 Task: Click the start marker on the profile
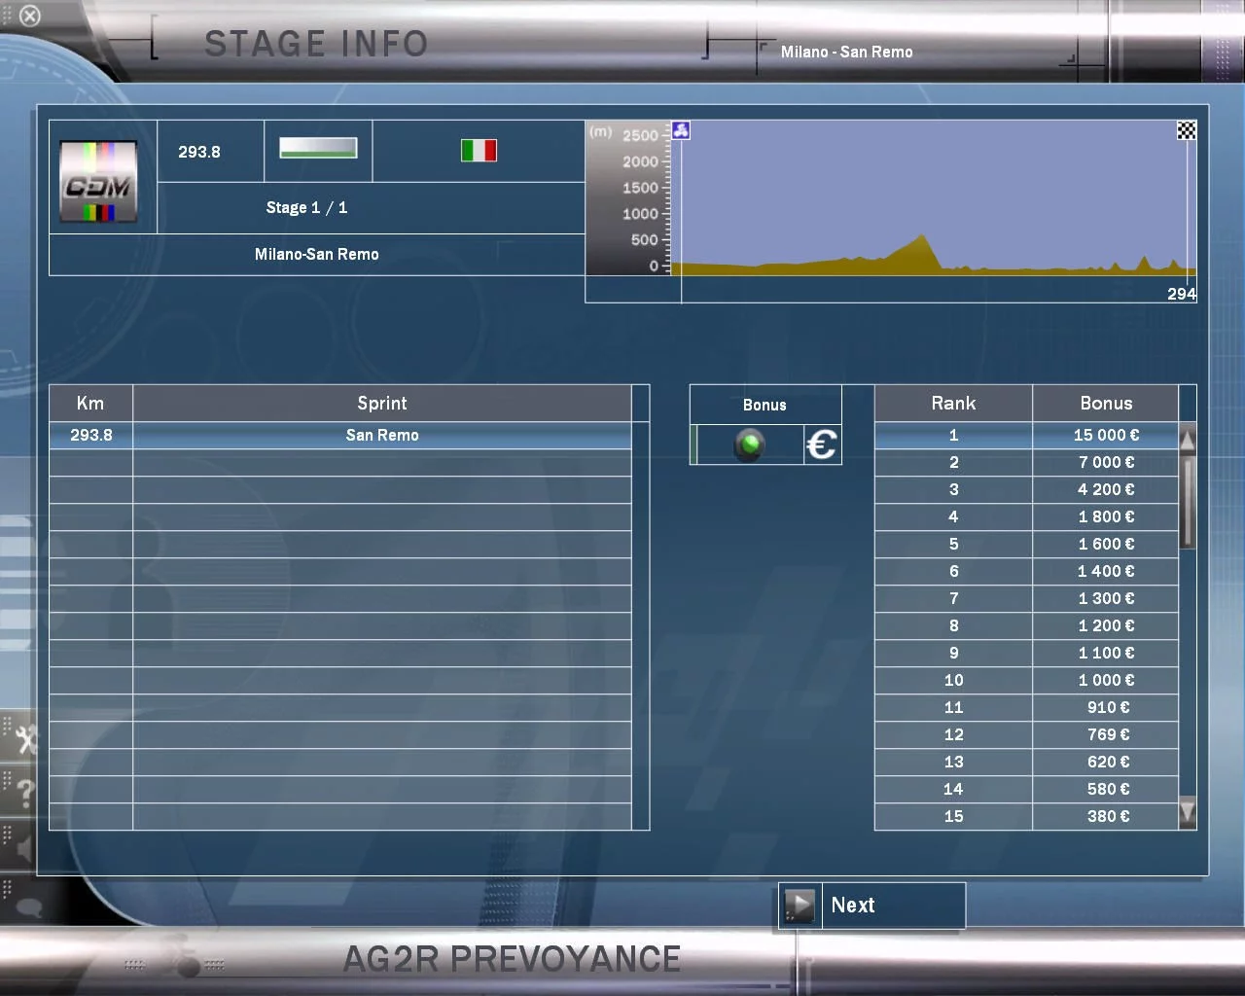tap(681, 130)
